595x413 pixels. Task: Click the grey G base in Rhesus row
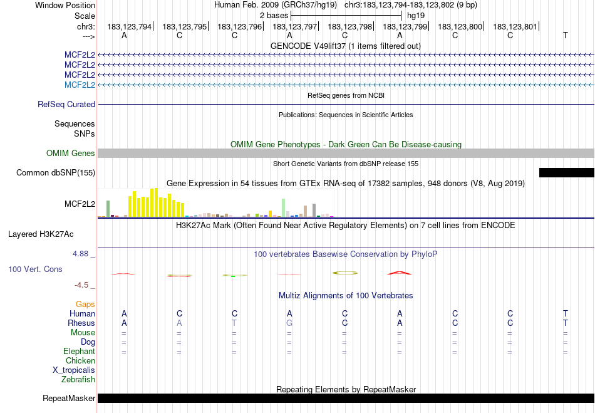coord(289,323)
